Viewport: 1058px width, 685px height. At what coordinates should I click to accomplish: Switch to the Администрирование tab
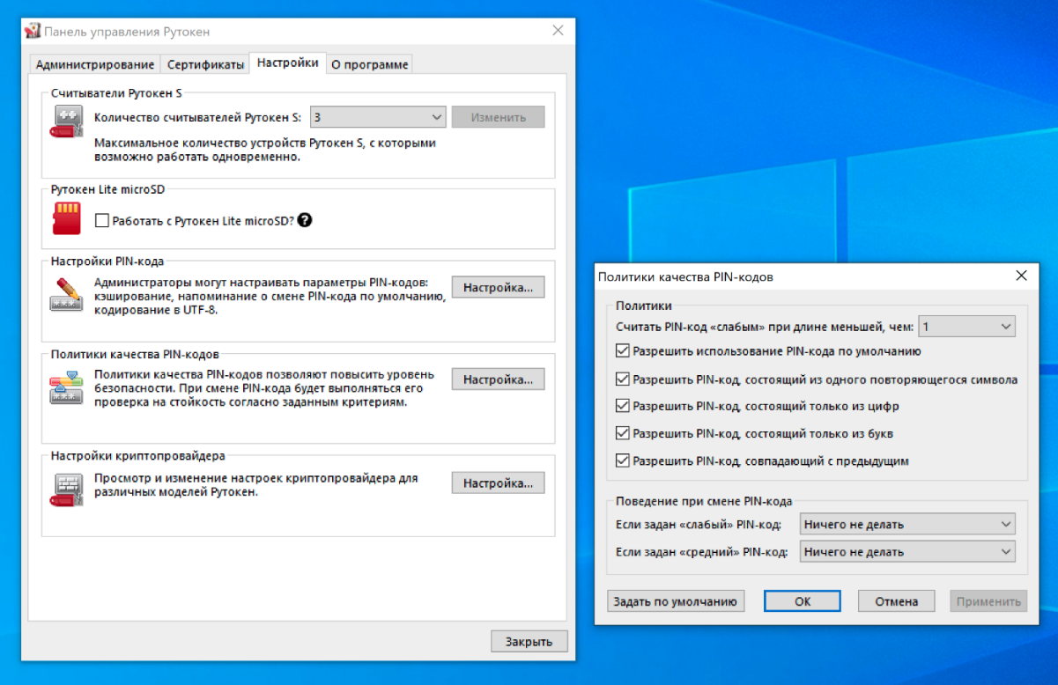point(95,64)
